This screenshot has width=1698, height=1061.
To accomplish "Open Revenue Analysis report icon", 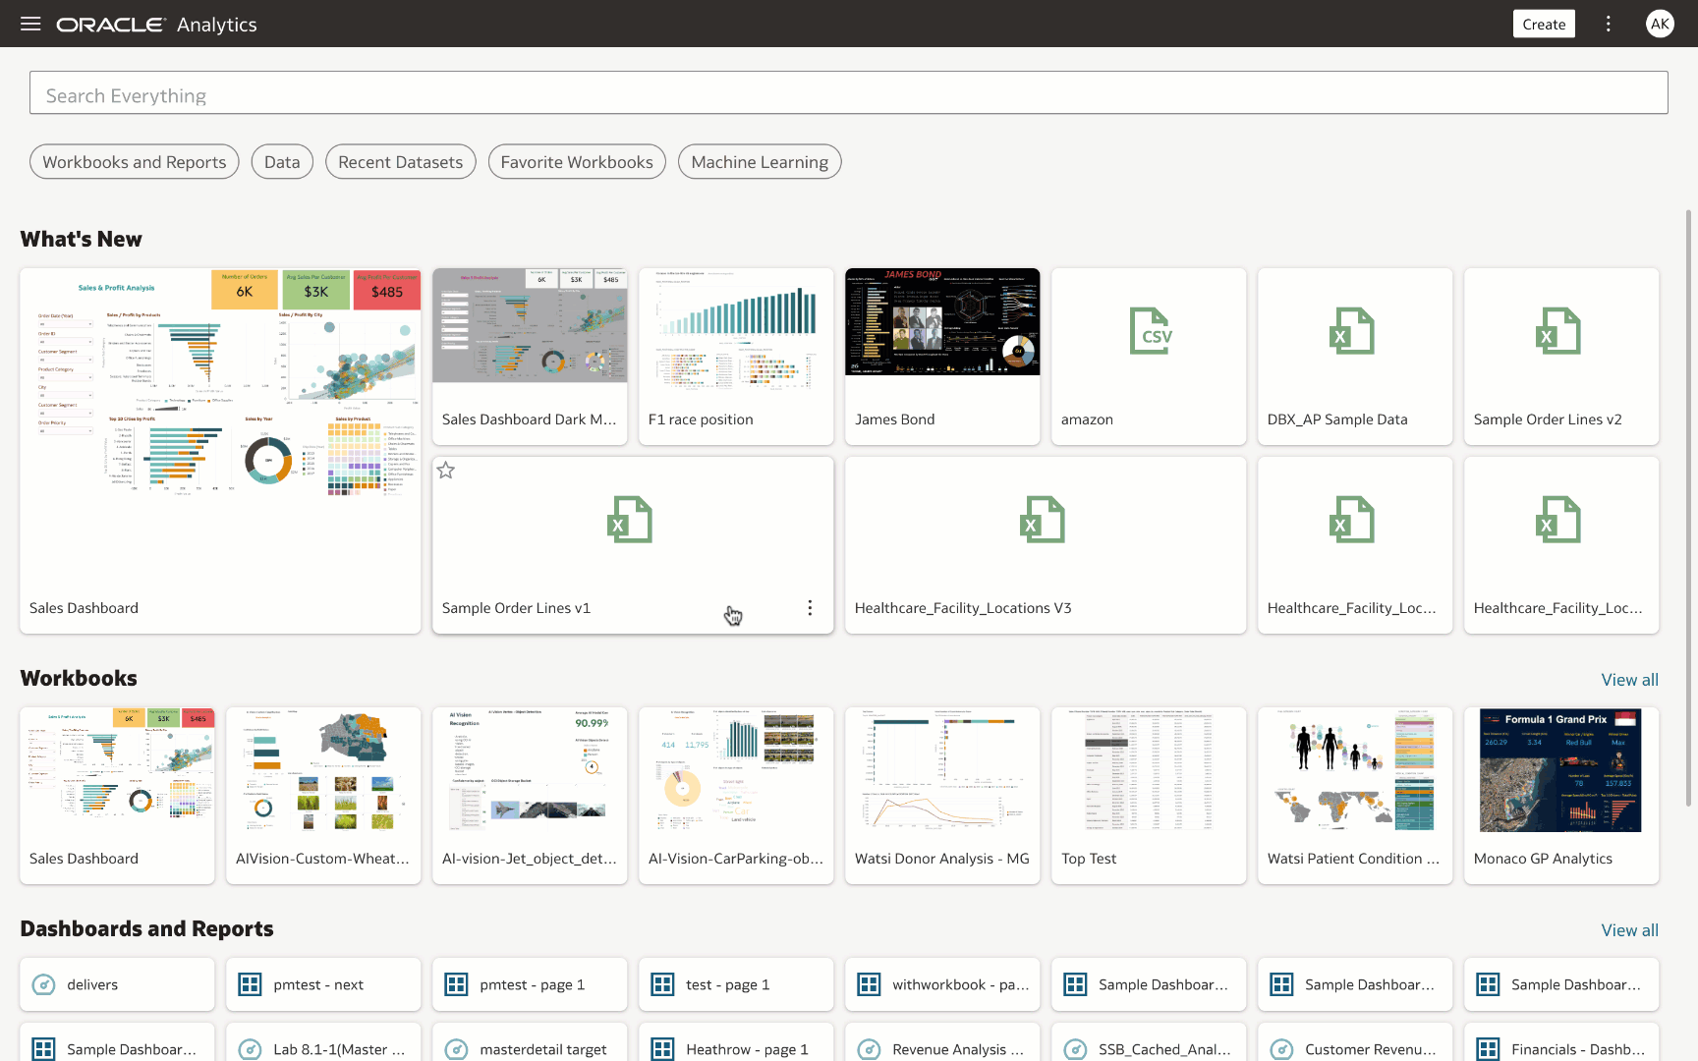I will click(x=870, y=1049).
